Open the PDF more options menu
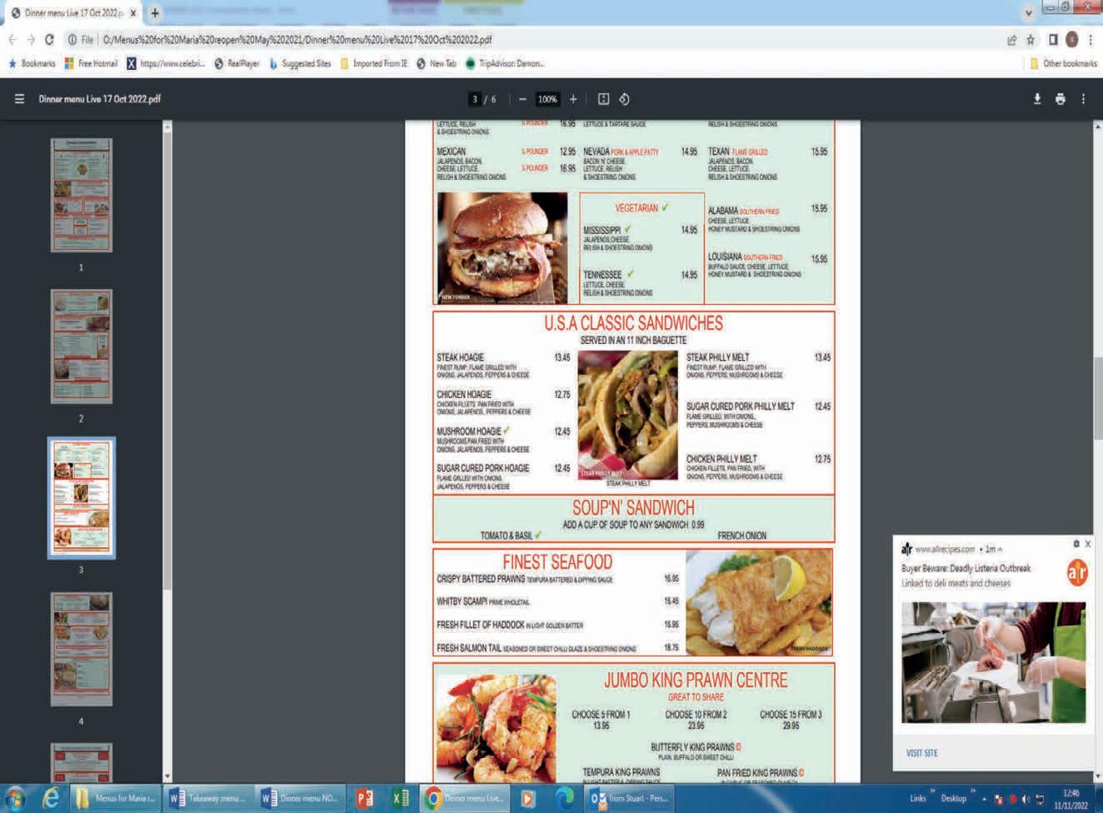The height and width of the screenshot is (813, 1103). 1083,98
